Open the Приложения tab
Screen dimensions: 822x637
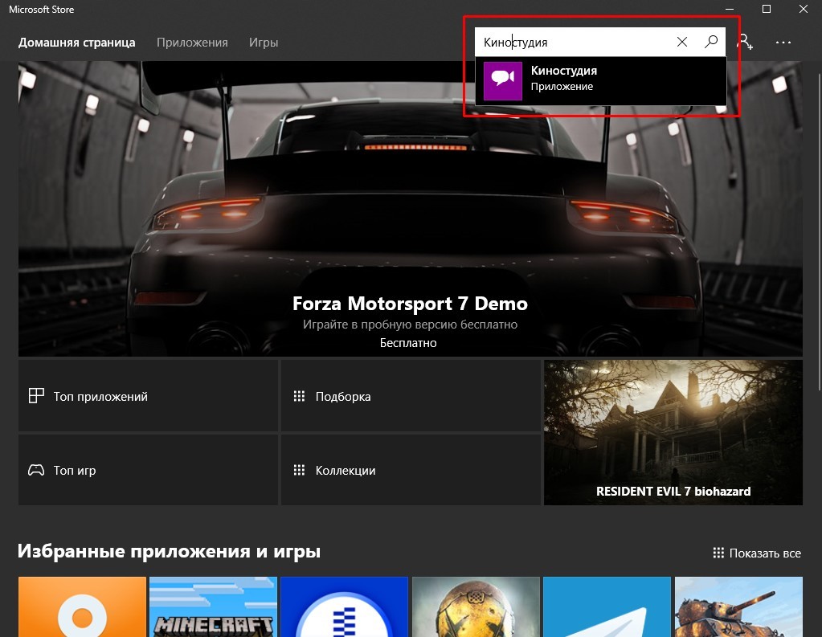pyautogui.click(x=192, y=43)
